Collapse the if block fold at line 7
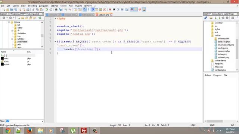 [x=56, y=41]
